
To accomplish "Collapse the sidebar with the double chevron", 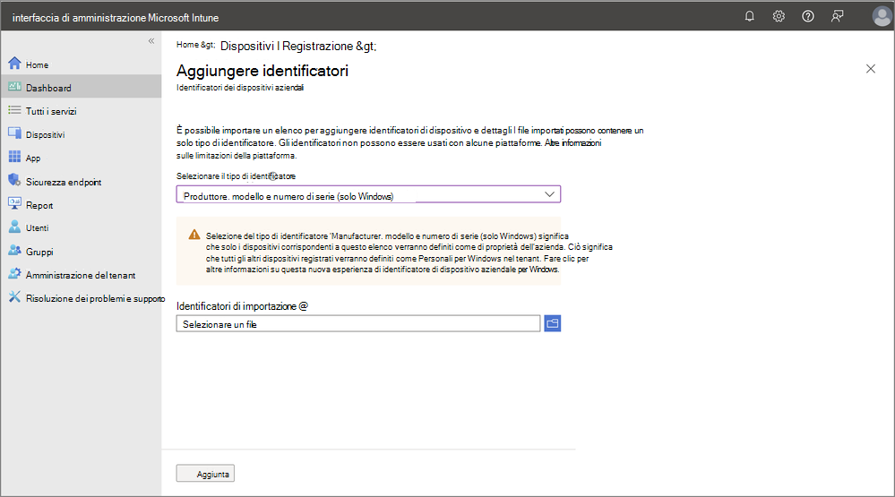I will click(x=151, y=40).
